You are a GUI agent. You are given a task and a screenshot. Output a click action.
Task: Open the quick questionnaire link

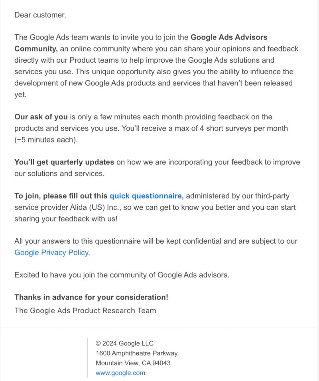click(146, 196)
